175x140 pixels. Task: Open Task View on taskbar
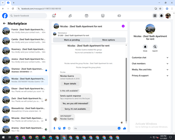pyautogui.click(x=10, y=137)
